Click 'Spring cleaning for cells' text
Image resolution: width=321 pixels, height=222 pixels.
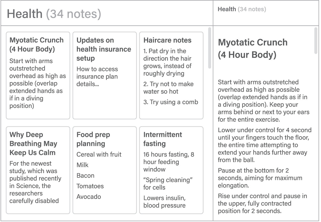[168, 184]
